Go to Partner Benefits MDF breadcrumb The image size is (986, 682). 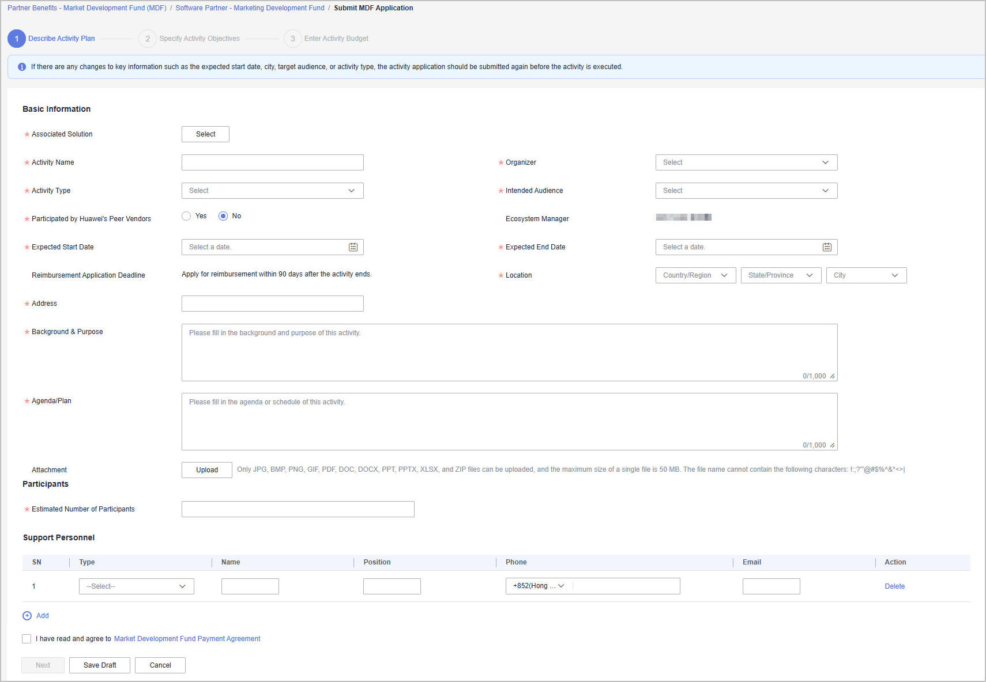(86, 8)
